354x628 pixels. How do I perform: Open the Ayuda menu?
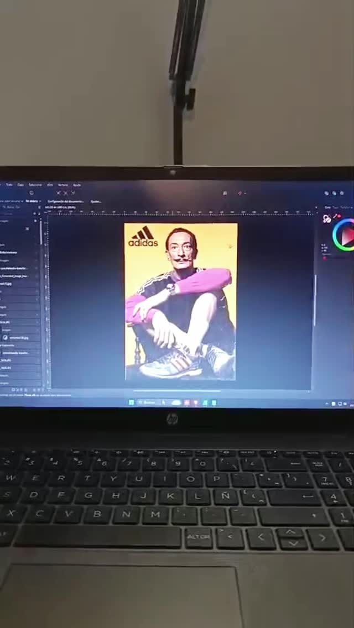77,185
